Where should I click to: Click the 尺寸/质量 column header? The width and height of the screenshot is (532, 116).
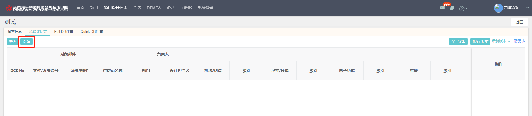pos(280,71)
